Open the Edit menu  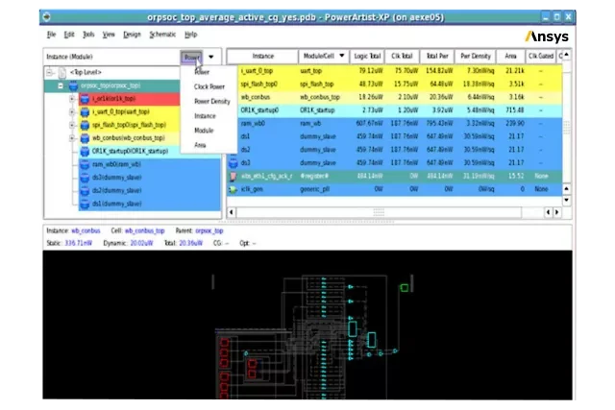69,35
